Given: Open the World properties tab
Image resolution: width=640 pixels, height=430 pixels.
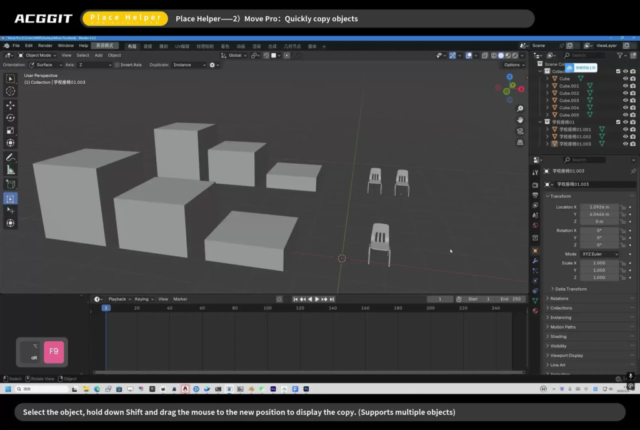Looking at the screenshot, I should click(x=535, y=225).
